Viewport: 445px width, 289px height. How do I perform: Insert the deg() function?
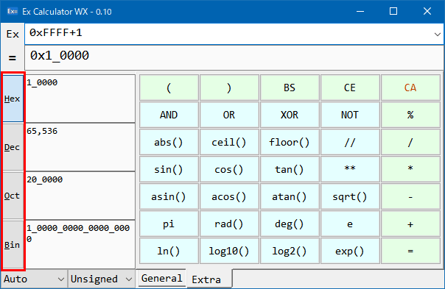pos(290,224)
